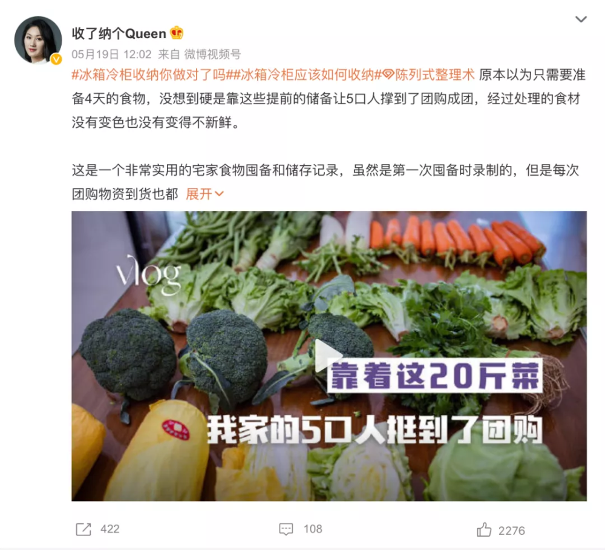This screenshot has width=605, height=550.
Task: Click the crown icon beside the username
Action: point(177,33)
